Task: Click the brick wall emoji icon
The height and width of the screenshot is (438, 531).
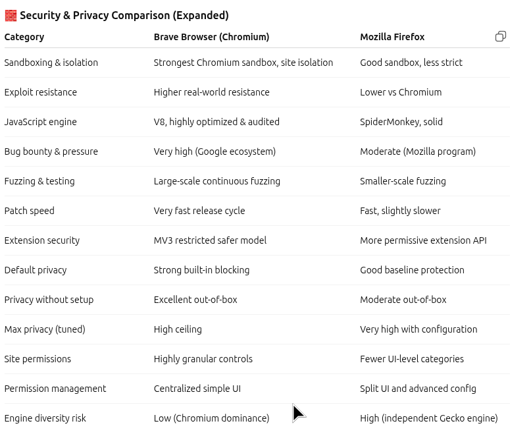Action: click(11, 16)
